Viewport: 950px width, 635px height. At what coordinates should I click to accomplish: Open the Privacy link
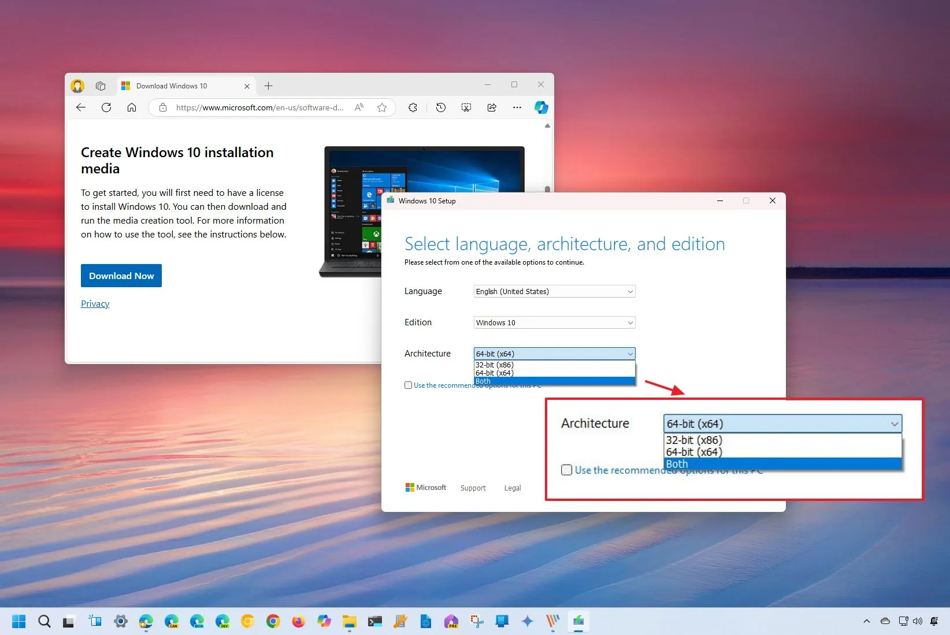point(95,303)
